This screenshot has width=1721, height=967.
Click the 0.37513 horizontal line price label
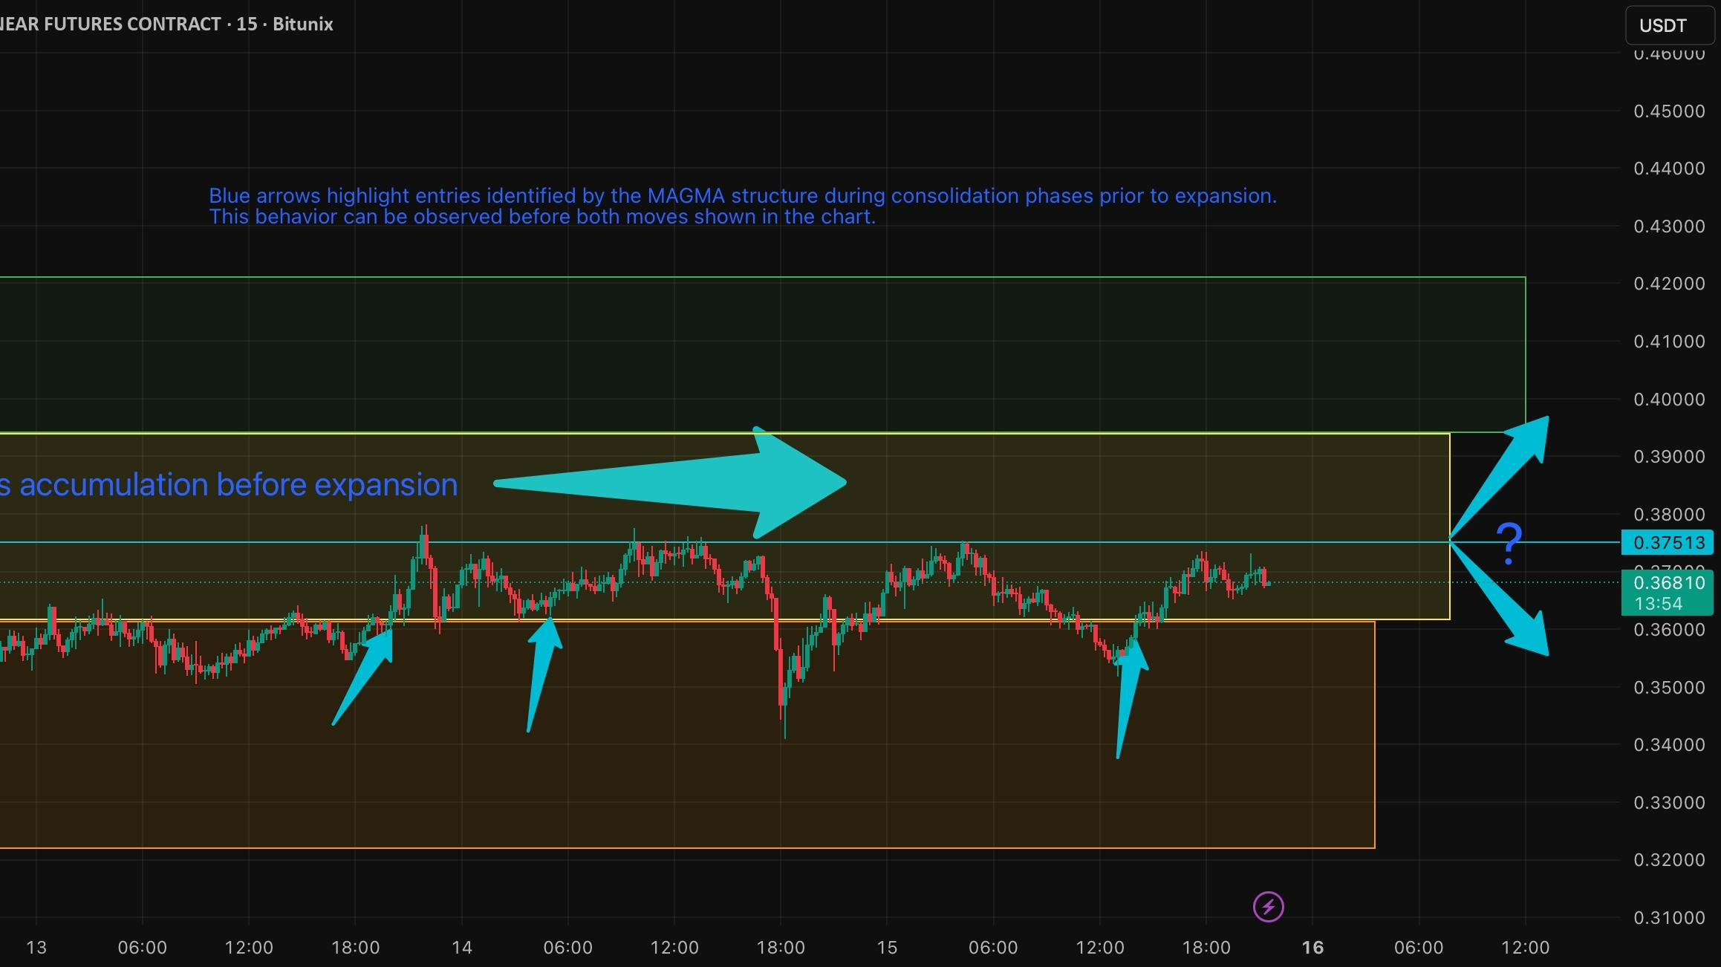(1667, 542)
